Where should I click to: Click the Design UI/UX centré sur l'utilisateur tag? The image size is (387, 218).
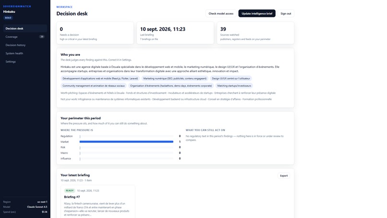point(231,78)
